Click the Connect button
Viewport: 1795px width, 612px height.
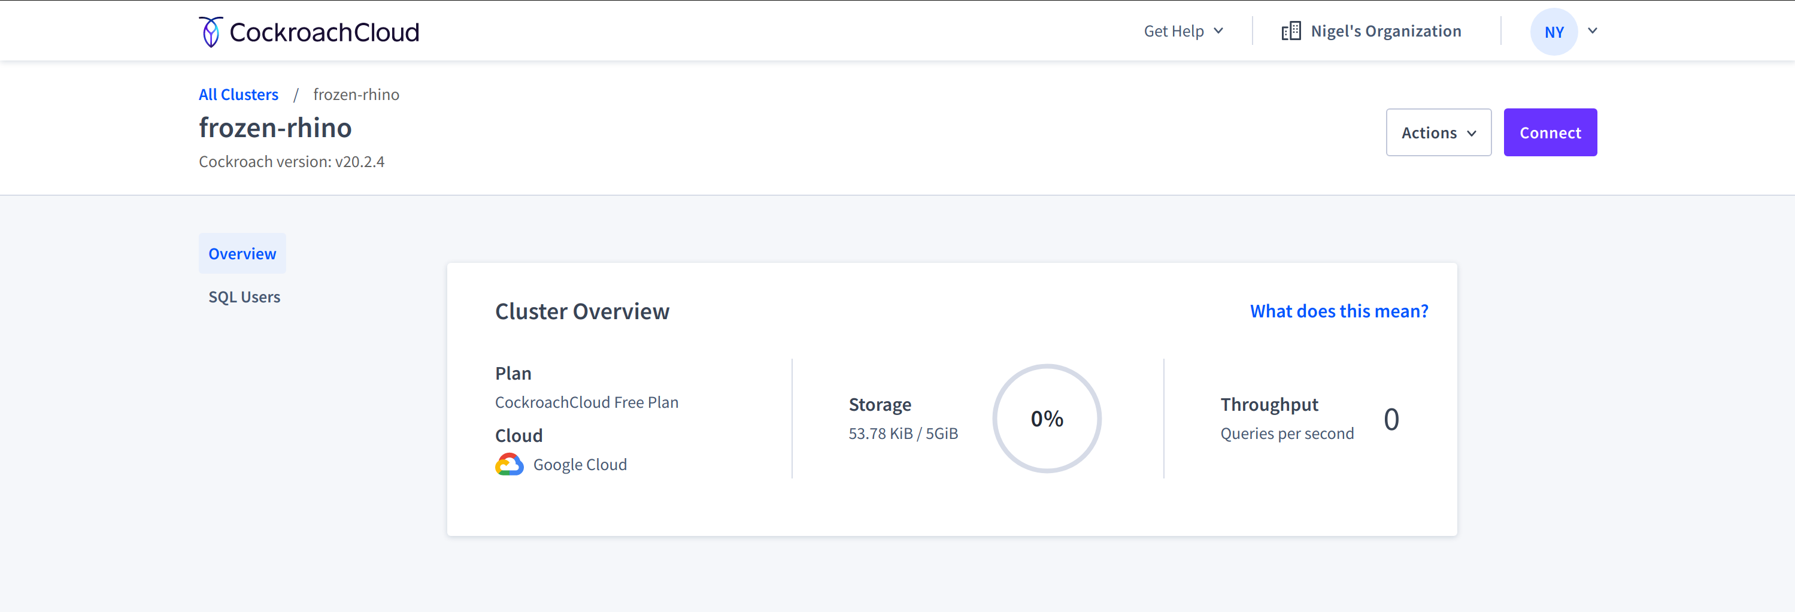point(1550,132)
